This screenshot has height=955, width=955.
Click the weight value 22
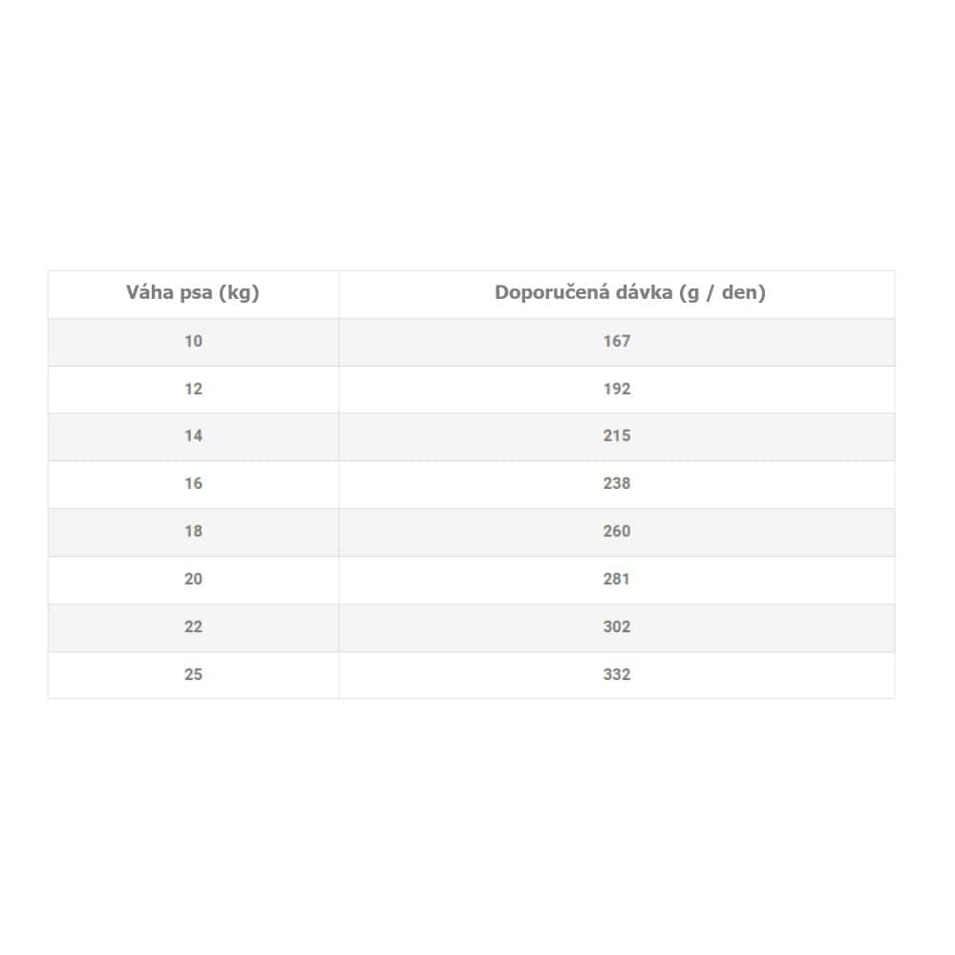(194, 627)
